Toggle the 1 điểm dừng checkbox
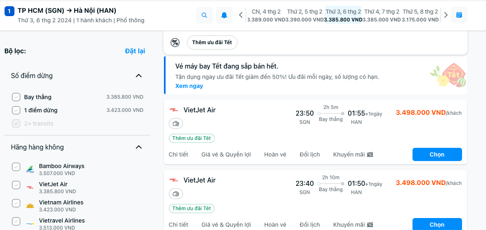 tap(16, 110)
